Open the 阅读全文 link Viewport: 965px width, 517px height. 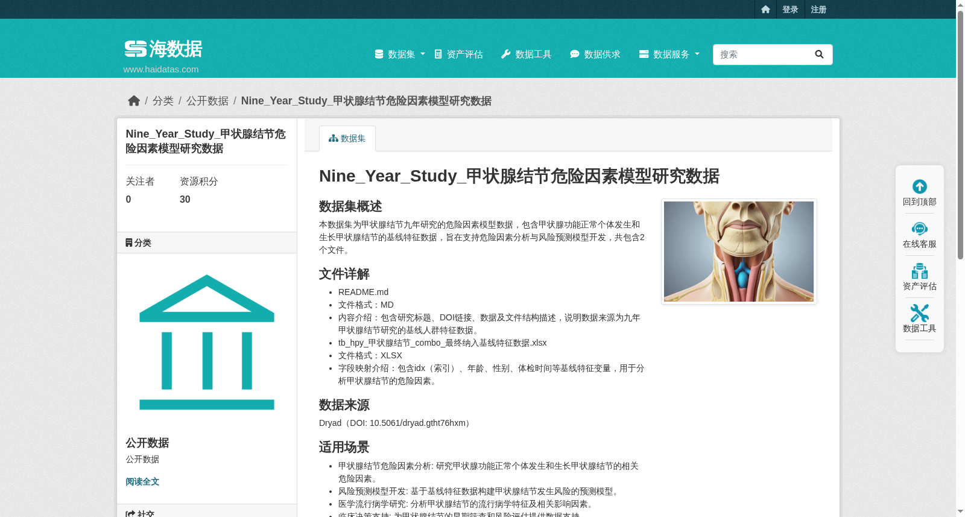pyautogui.click(x=142, y=481)
